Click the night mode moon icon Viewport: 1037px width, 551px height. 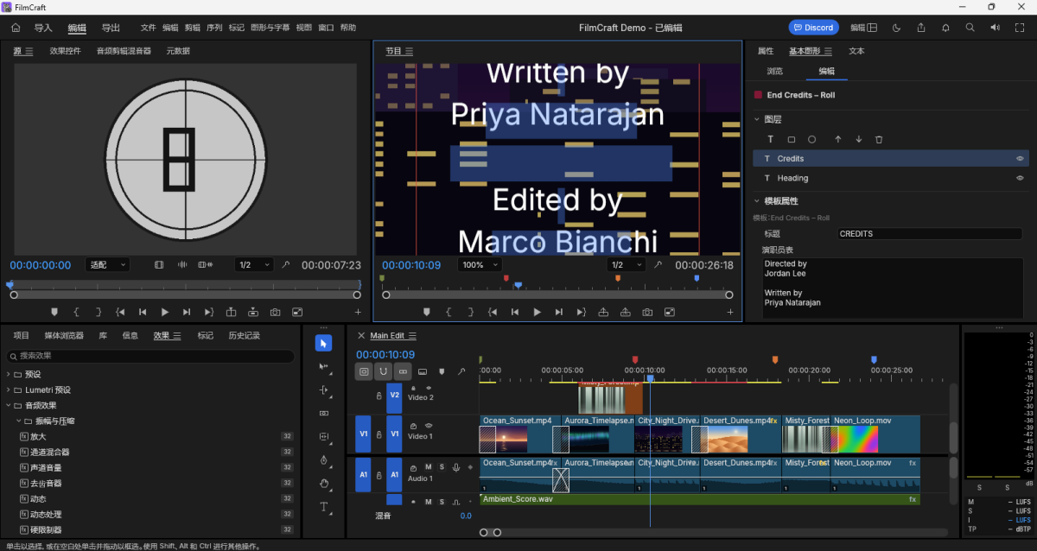click(897, 28)
